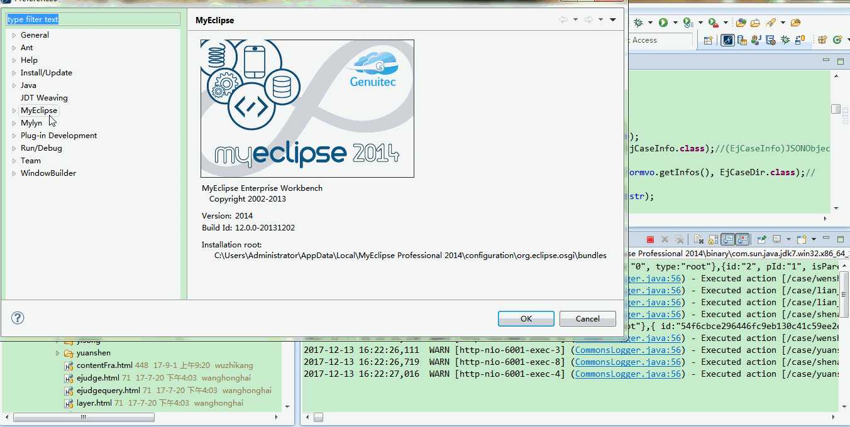850x427 pixels.
Task: Click the Run with coverage/profile icon
Action: [x=688, y=23]
